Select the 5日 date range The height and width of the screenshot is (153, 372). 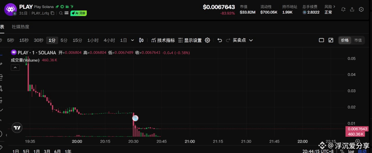(x=26, y=151)
